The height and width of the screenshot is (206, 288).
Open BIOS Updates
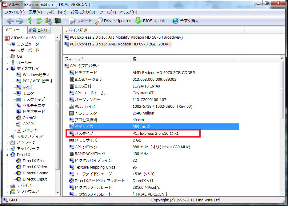click(x=151, y=21)
